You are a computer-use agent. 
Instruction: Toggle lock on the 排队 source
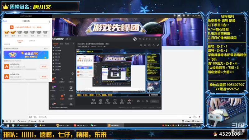[53, 48]
